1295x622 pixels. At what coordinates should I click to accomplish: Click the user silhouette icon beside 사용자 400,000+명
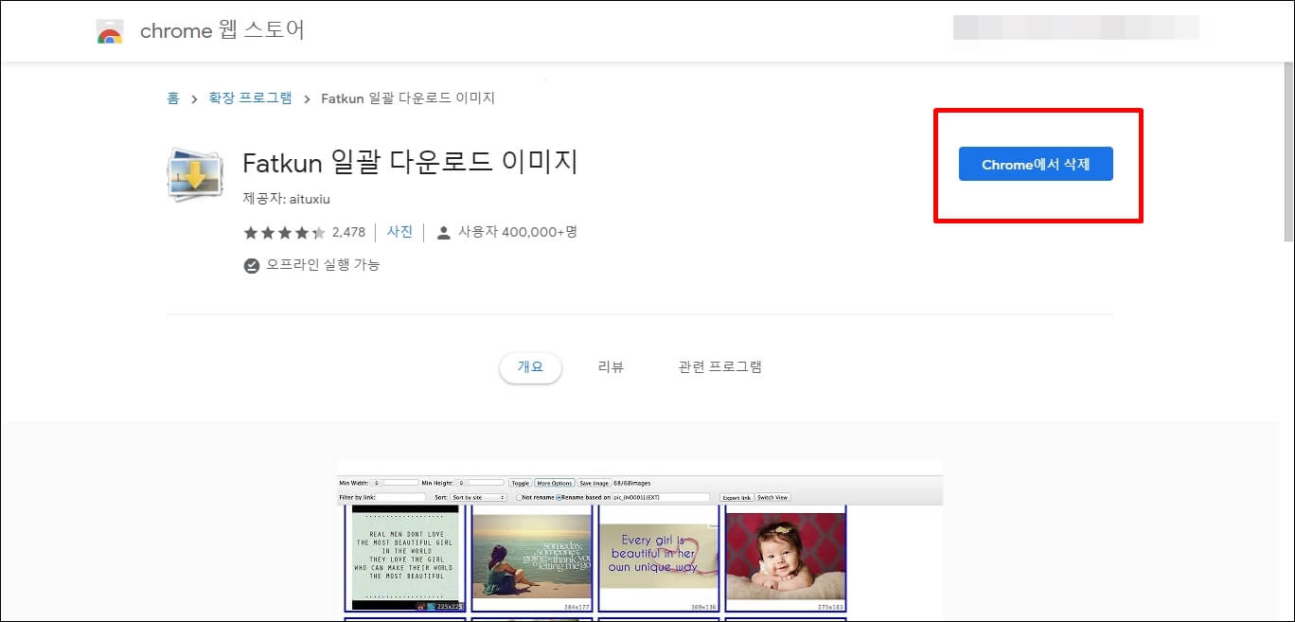pyautogui.click(x=443, y=232)
